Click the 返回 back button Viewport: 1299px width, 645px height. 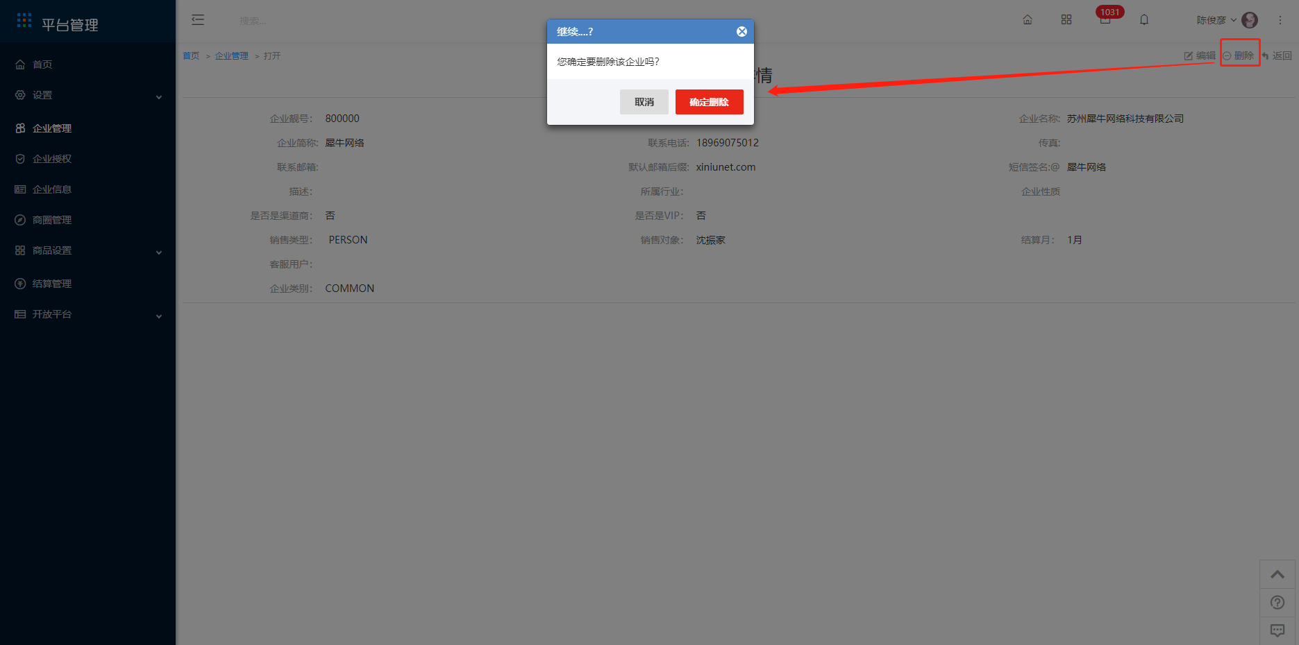tap(1277, 55)
